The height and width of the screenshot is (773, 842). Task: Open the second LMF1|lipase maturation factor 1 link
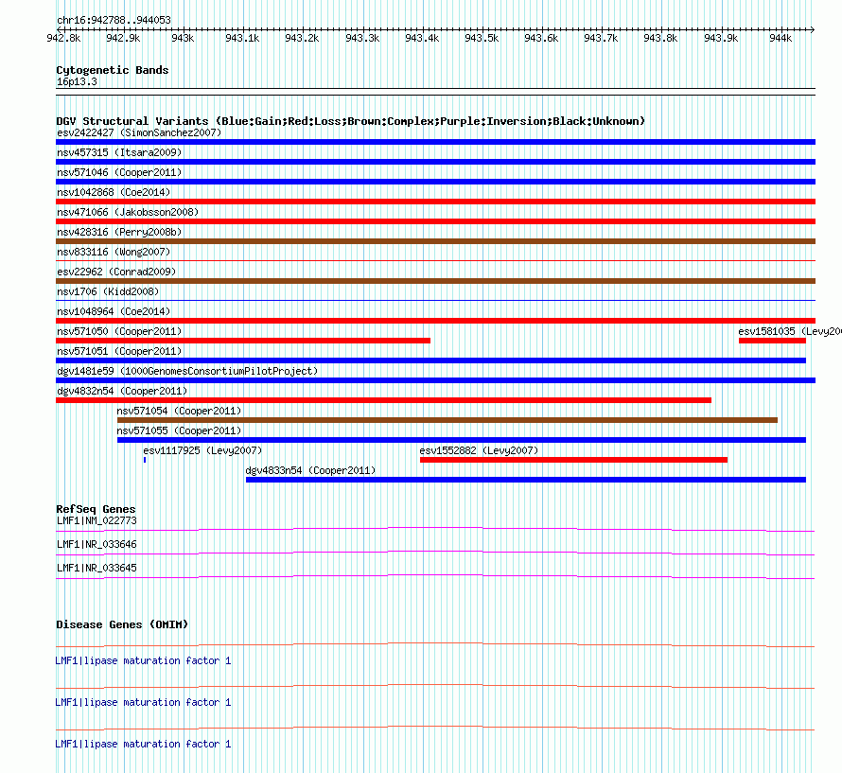coord(144,703)
